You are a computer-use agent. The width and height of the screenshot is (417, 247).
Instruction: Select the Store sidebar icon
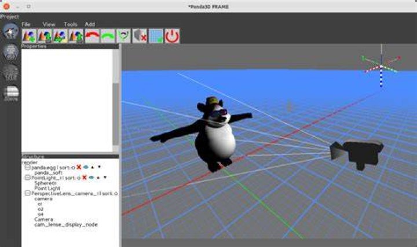(11, 94)
